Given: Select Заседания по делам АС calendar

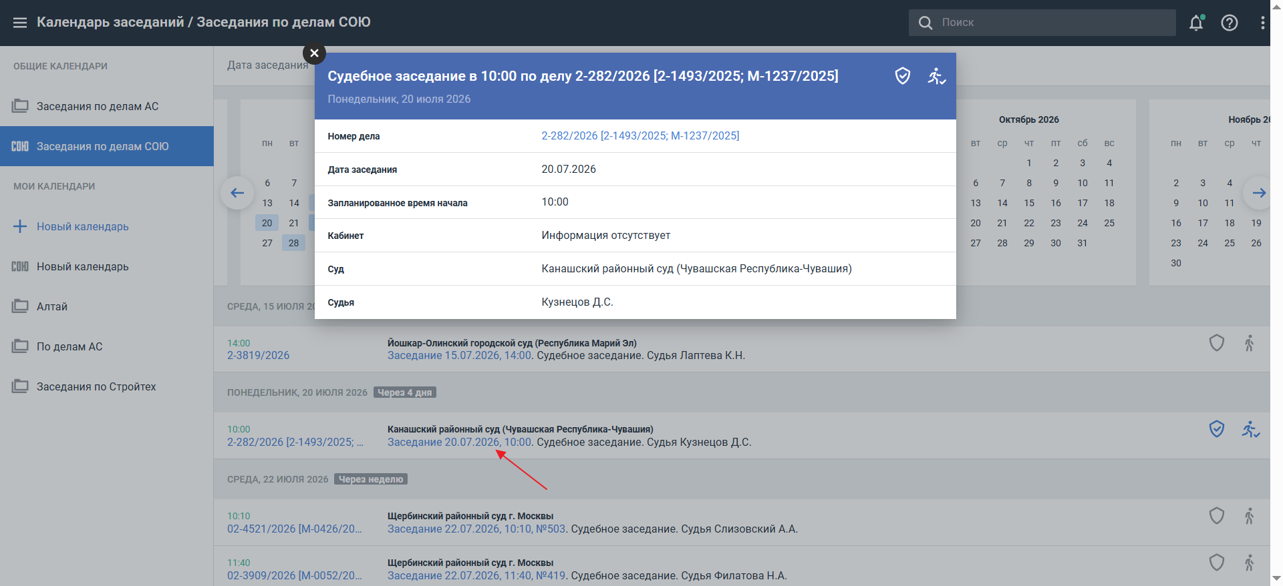Looking at the screenshot, I should coord(107,106).
